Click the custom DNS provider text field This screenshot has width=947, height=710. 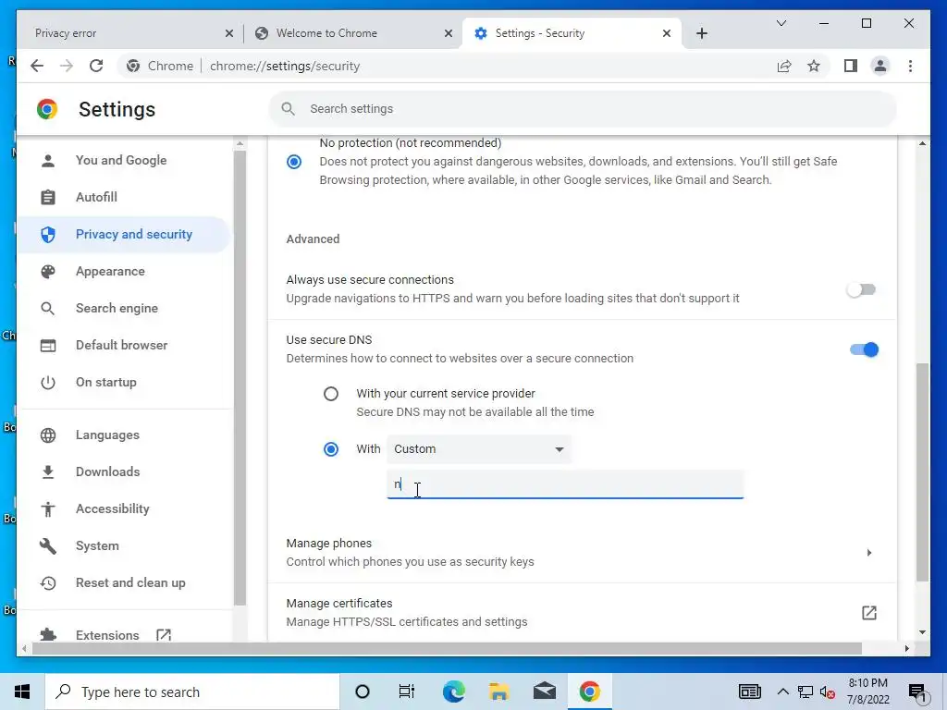(x=565, y=484)
